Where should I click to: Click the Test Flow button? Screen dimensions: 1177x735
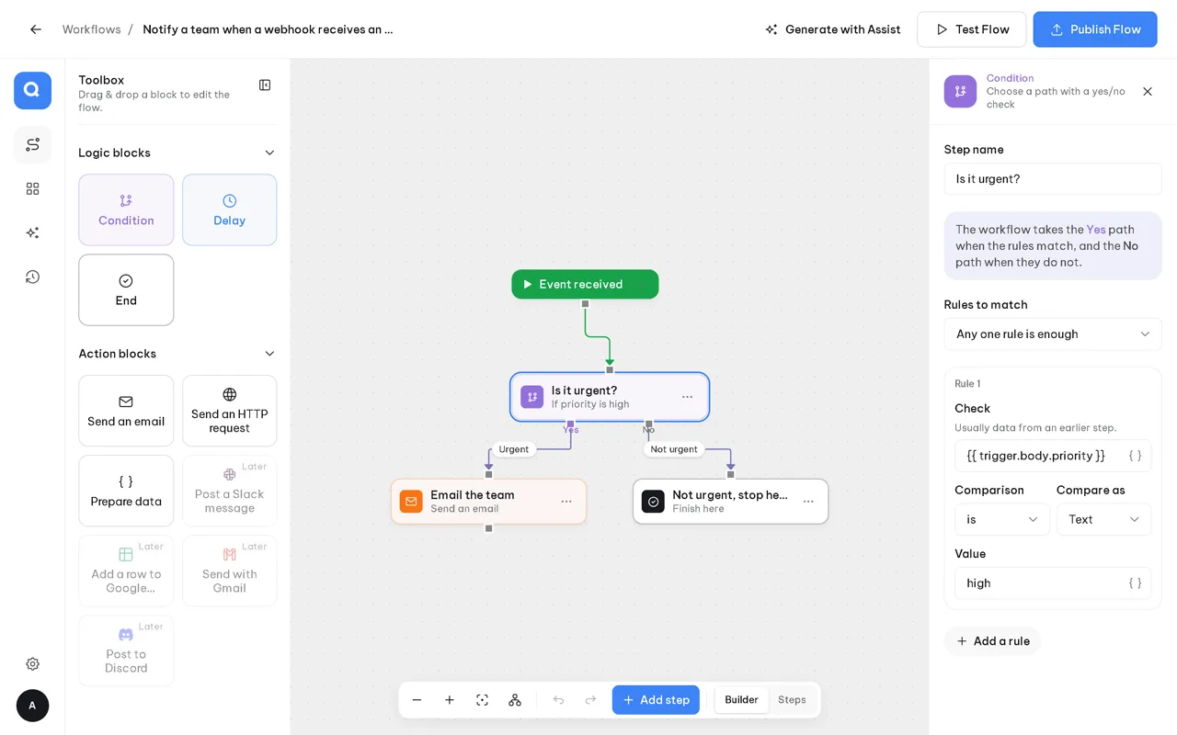972,29
